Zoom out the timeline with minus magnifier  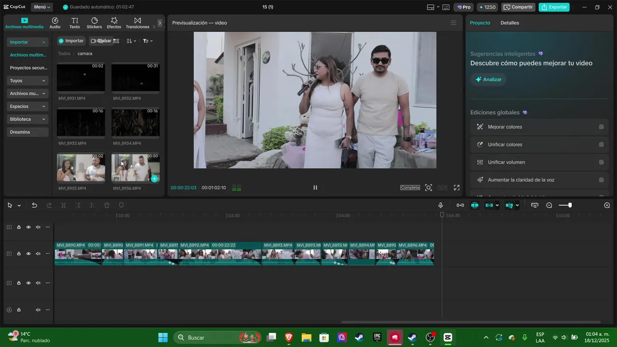[549, 205]
